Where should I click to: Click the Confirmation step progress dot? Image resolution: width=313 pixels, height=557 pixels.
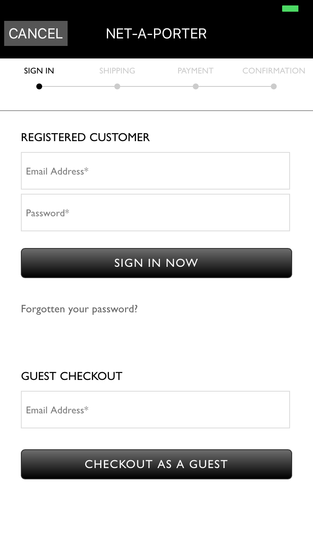coord(274,86)
